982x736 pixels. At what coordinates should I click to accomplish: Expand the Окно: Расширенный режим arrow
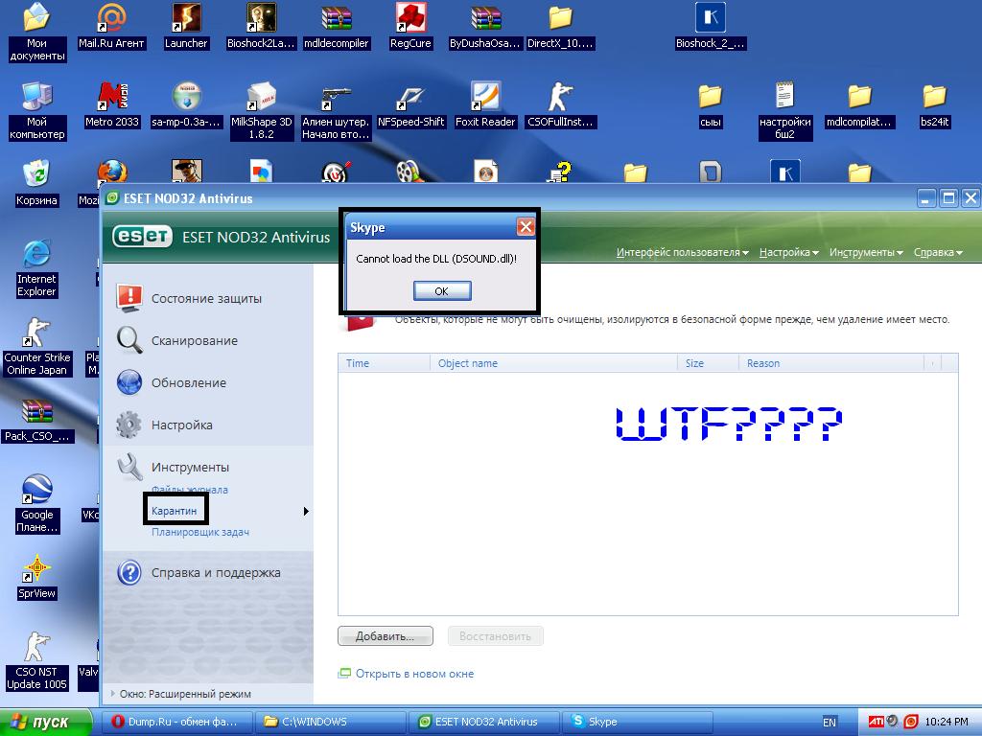(x=113, y=694)
